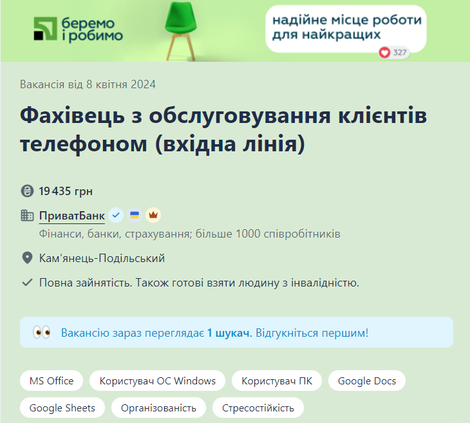This screenshot has height=423, width=470.
Task: Open the ПриватБанк company link
Action: tap(72, 216)
